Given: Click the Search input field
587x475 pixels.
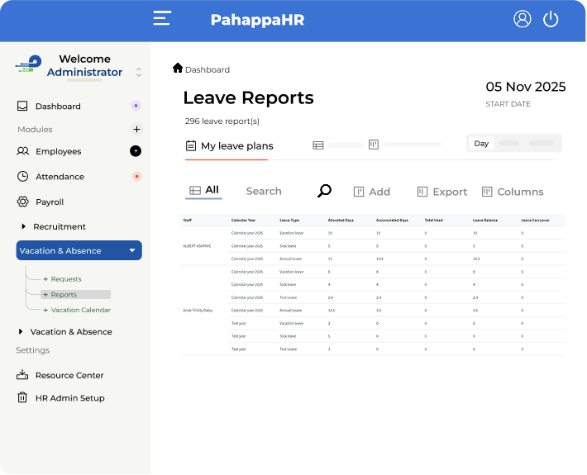Looking at the screenshot, I should (264, 191).
